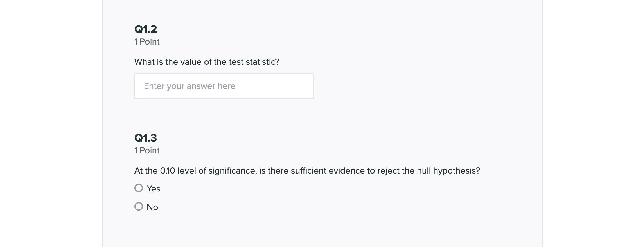Click the word "significance" in Q1.3 prompt

point(232,171)
